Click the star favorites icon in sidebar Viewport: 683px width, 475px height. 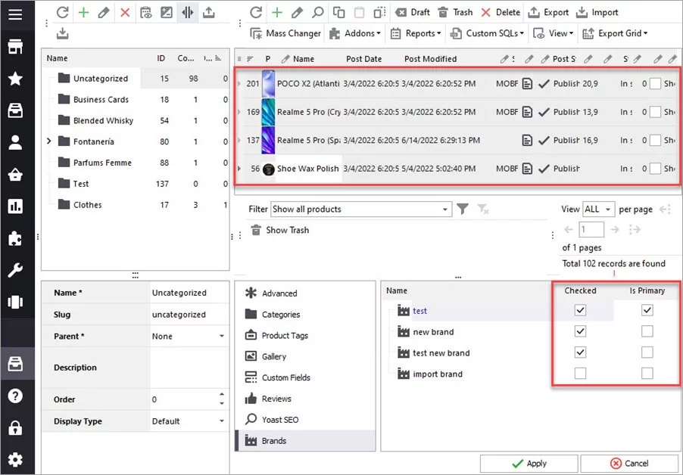[15, 79]
